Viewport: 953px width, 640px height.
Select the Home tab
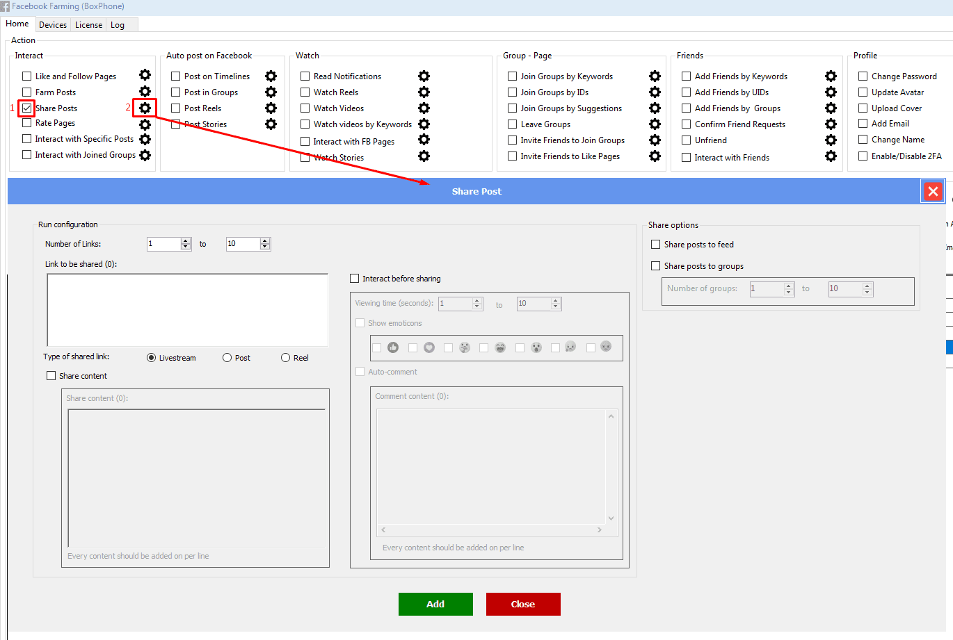click(17, 23)
